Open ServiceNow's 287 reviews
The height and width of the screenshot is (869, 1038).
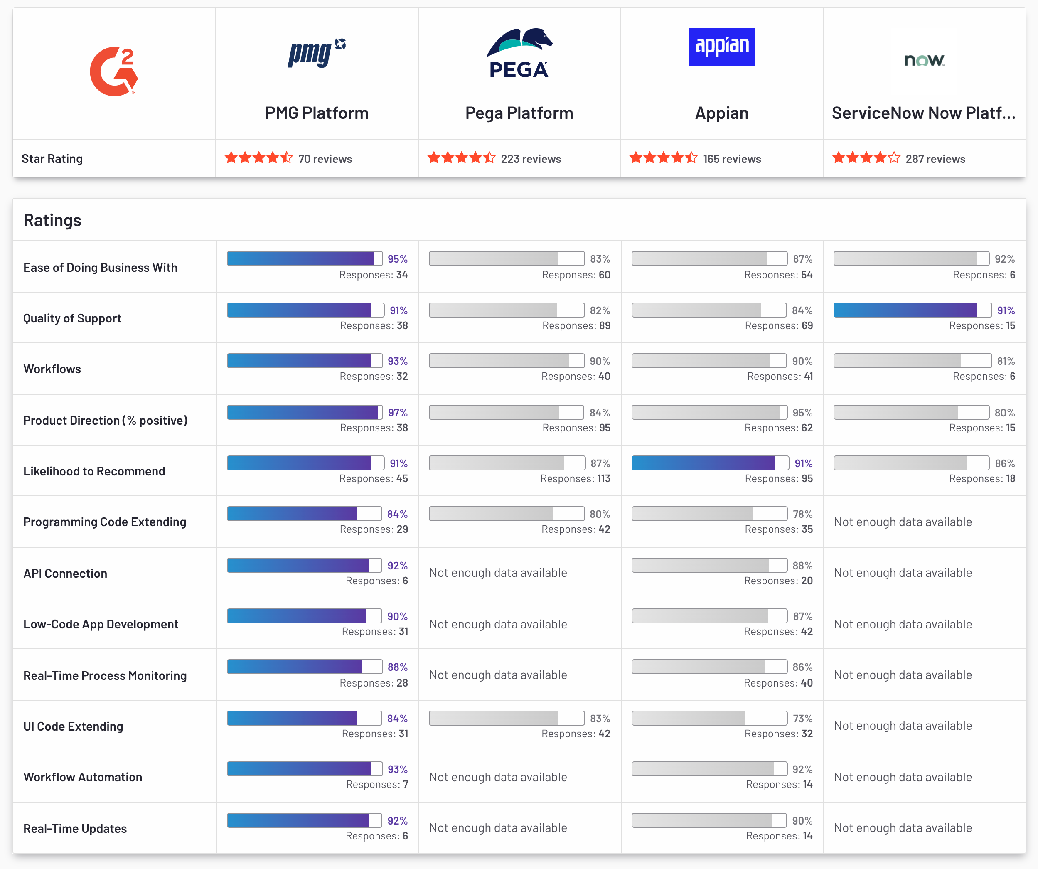(x=935, y=159)
